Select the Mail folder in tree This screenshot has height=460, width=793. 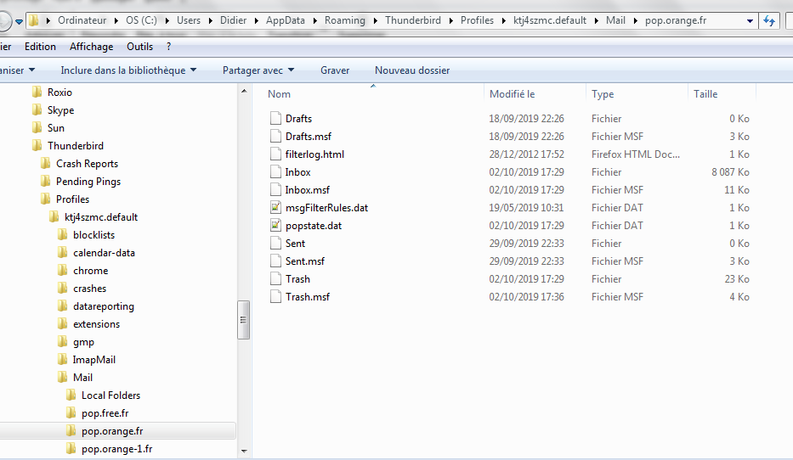pyautogui.click(x=82, y=377)
